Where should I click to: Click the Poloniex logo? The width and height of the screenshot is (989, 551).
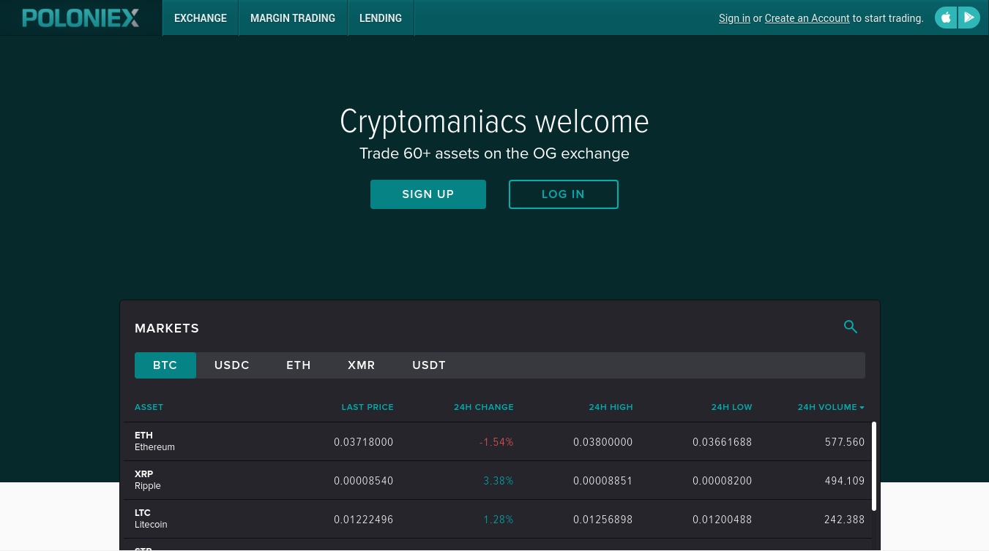pyautogui.click(x=81, y=18)
